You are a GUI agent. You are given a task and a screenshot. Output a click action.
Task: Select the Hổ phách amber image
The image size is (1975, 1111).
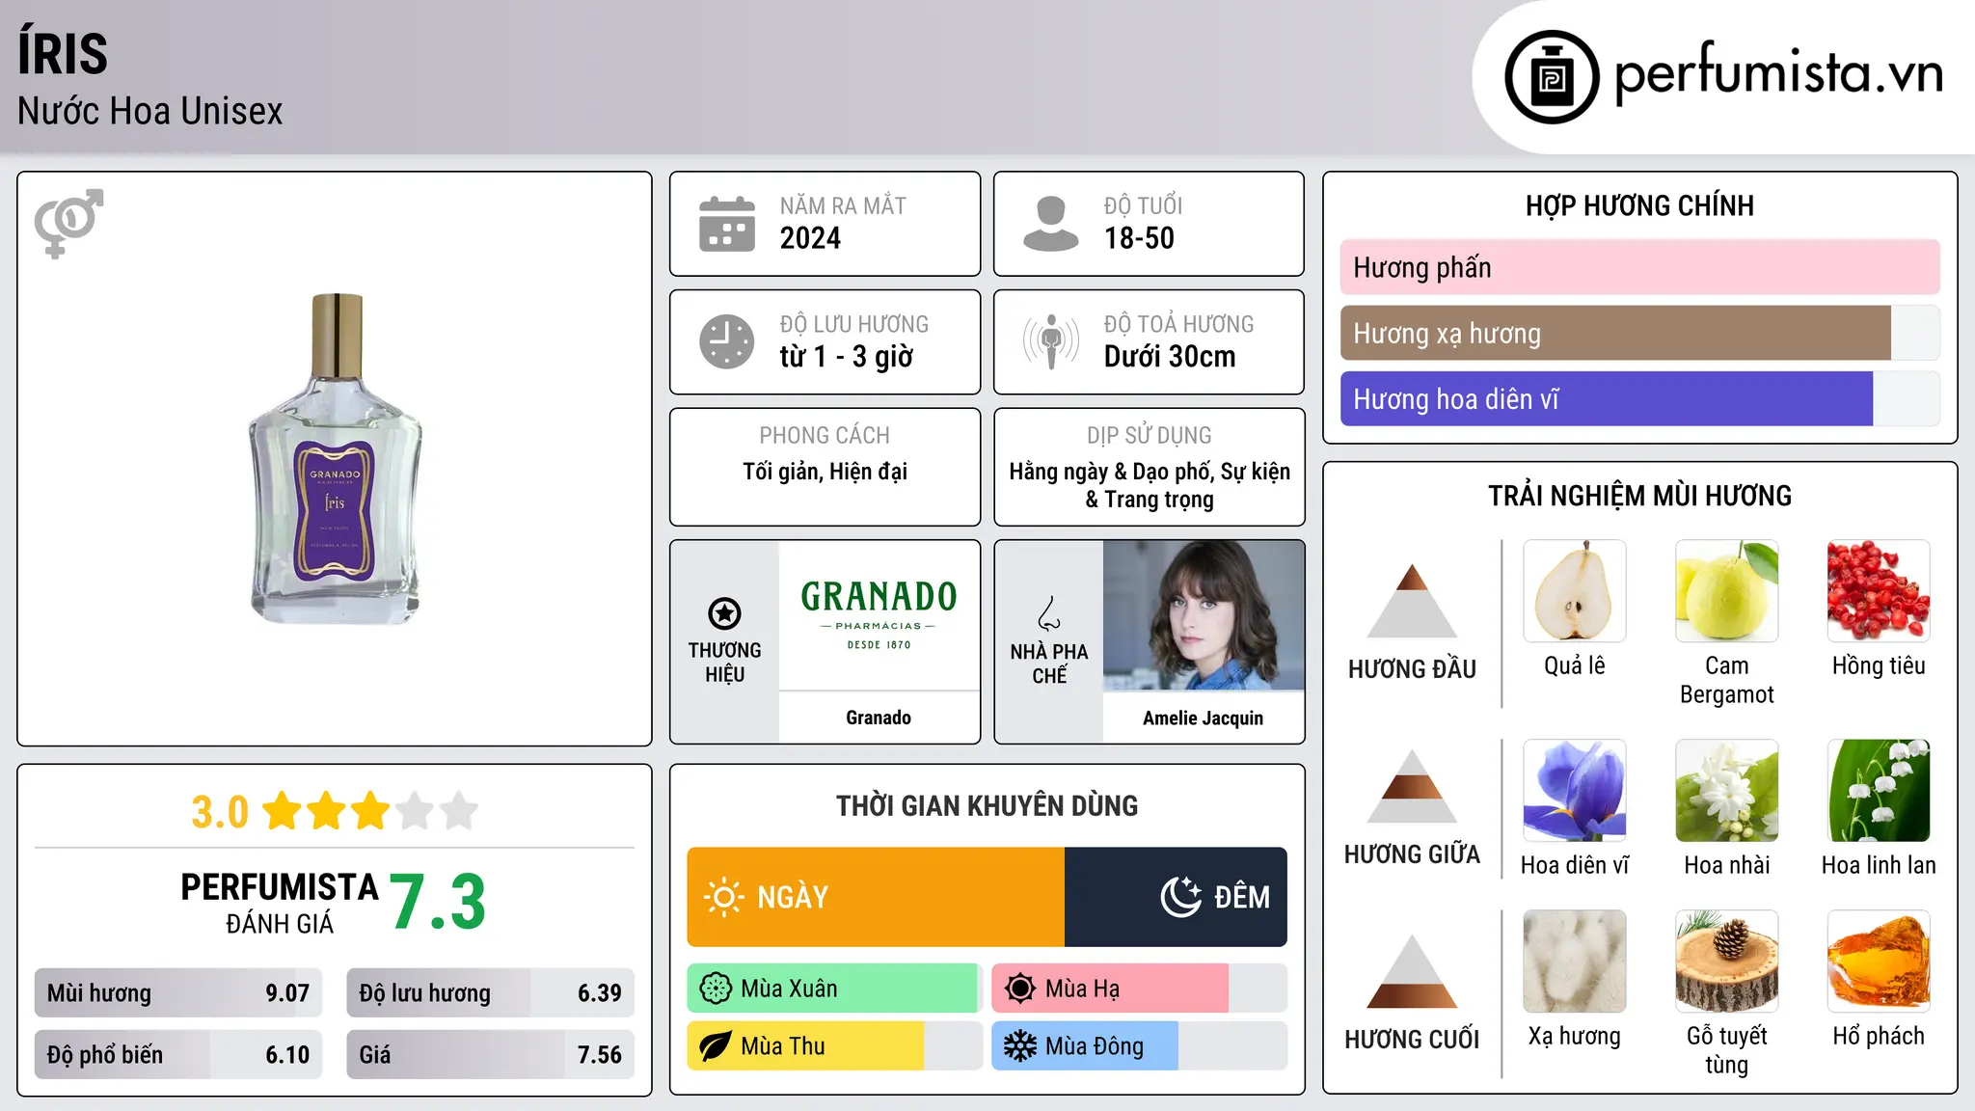(1879, 962)
